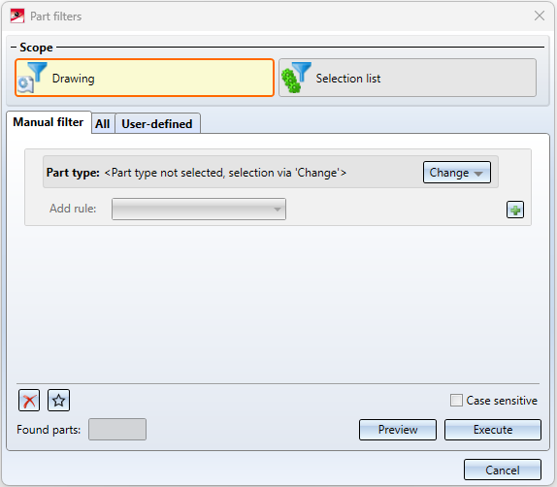Image resolution: width=557 pixels, height=487 pixels.
Task: Click the Selection list funnel gears icon
Action: point(296,78)
